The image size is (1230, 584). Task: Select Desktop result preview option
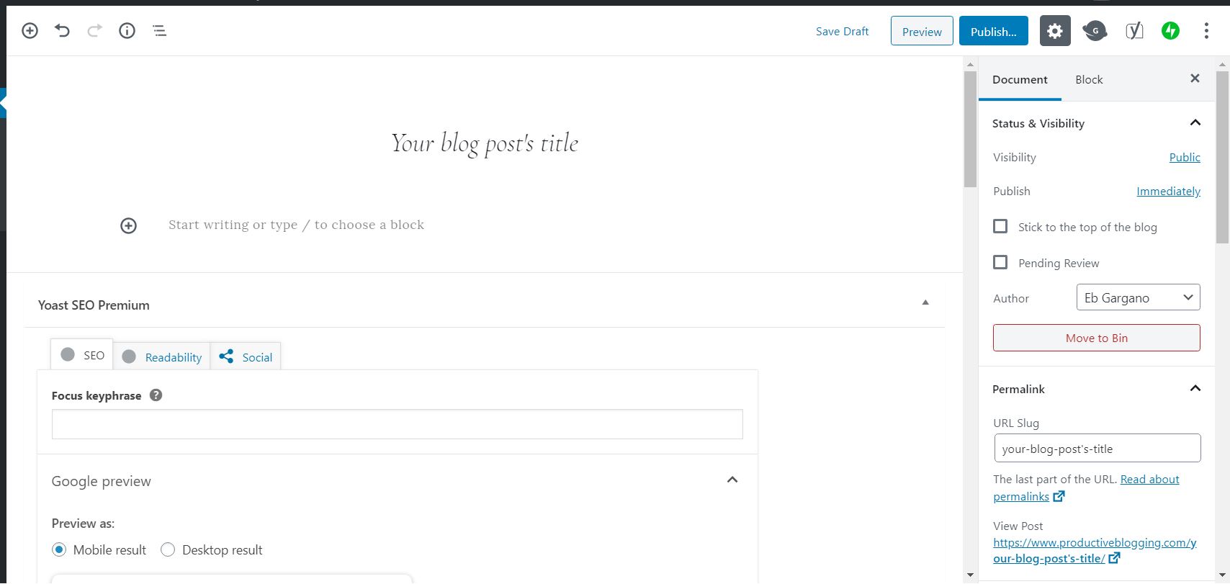click(168, 550)
